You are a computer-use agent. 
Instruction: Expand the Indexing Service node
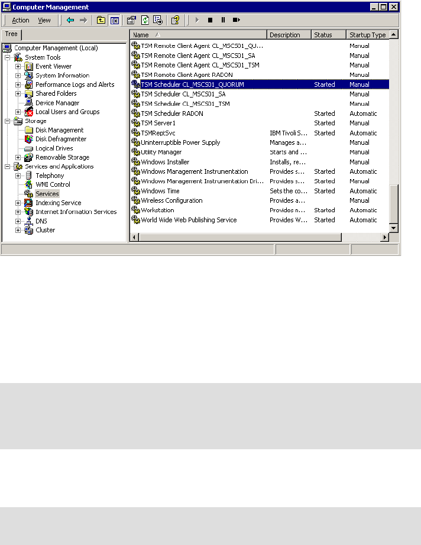tap(18, 203)
